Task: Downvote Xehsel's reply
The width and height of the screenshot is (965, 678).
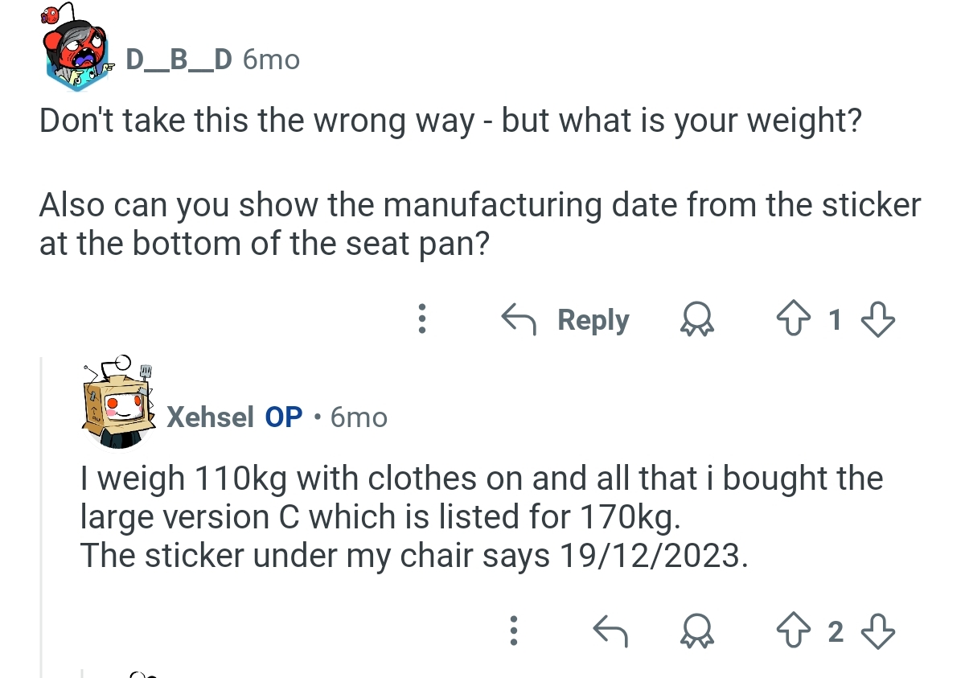Action: point(878,632)
